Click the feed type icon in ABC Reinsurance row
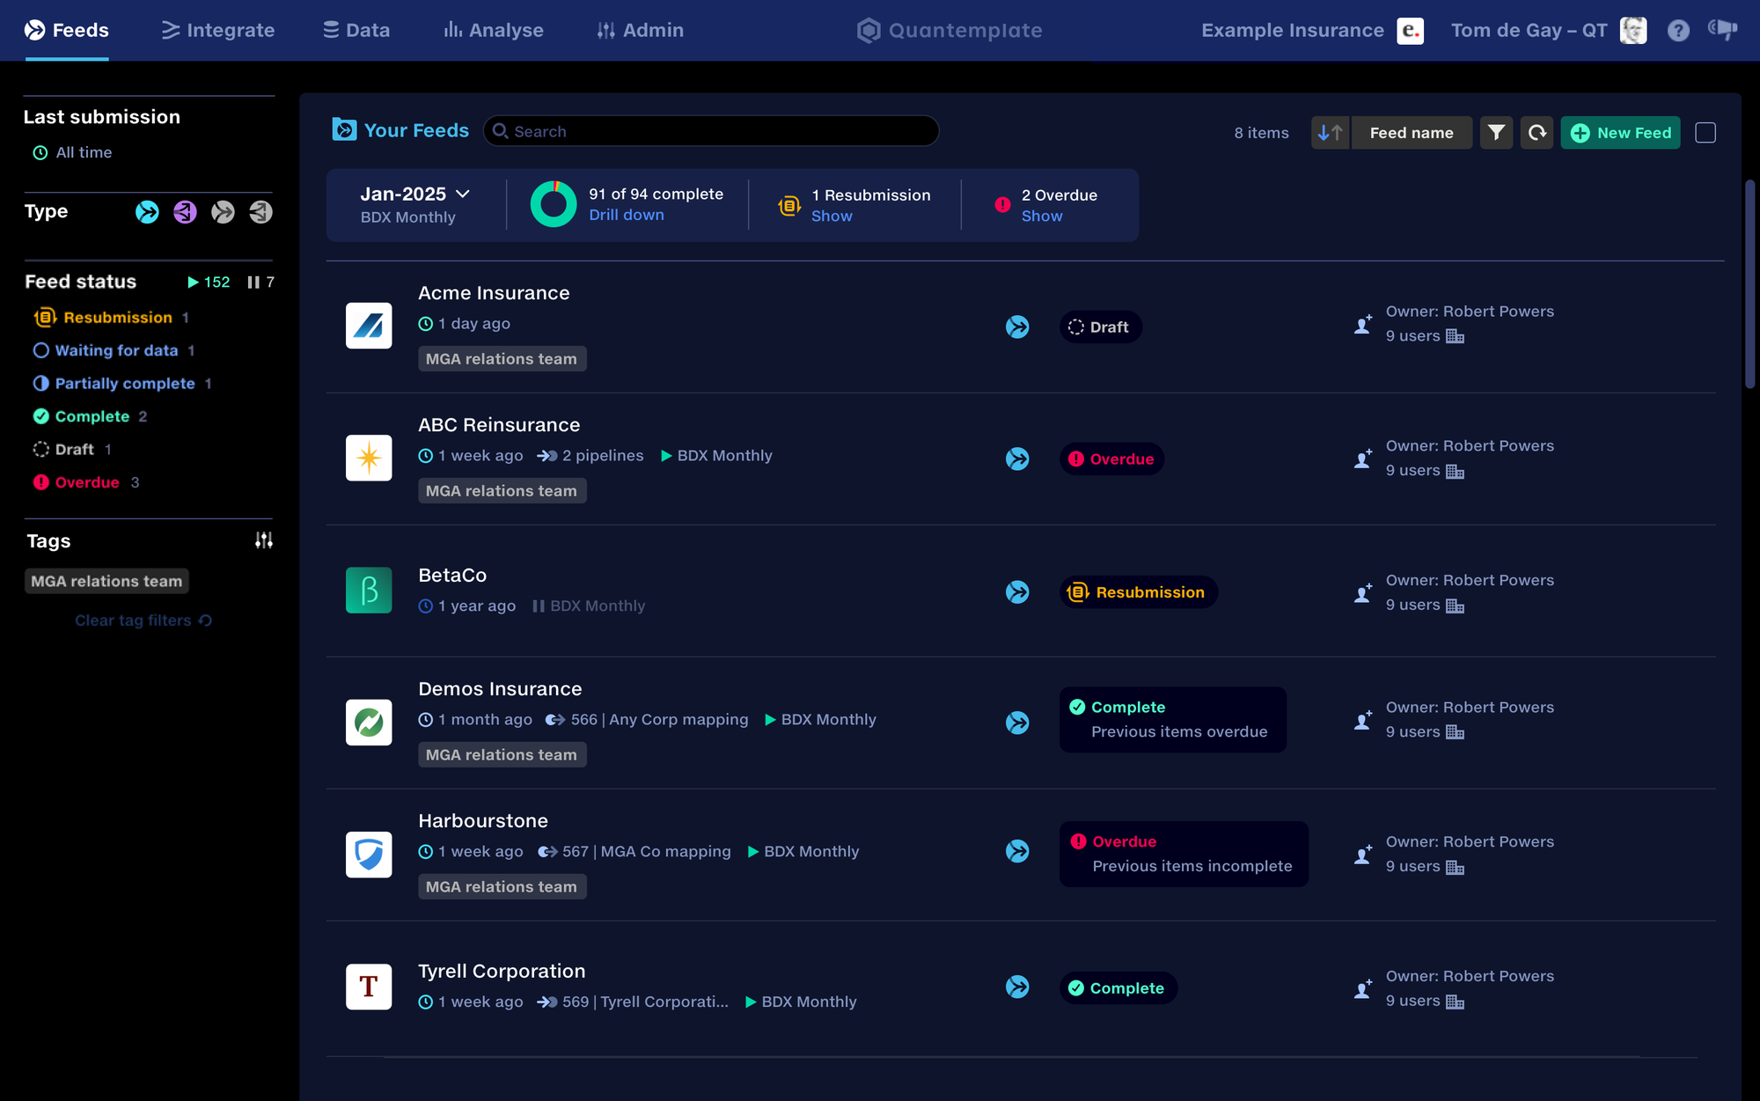 coord(1017,459)
